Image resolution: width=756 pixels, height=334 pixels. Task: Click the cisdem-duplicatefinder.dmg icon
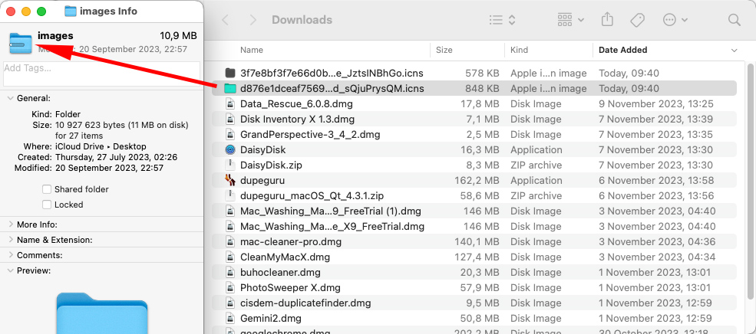pos(230,303)
